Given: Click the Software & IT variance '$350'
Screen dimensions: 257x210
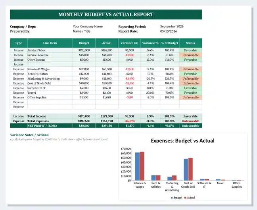Looking at the screenshot, I should [x=129, y=88].
